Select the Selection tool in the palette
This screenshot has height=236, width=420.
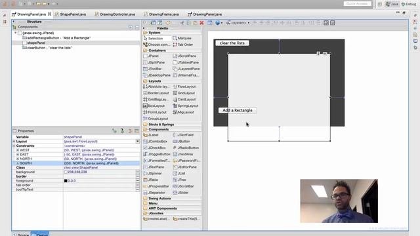click(x=156, y=38)
